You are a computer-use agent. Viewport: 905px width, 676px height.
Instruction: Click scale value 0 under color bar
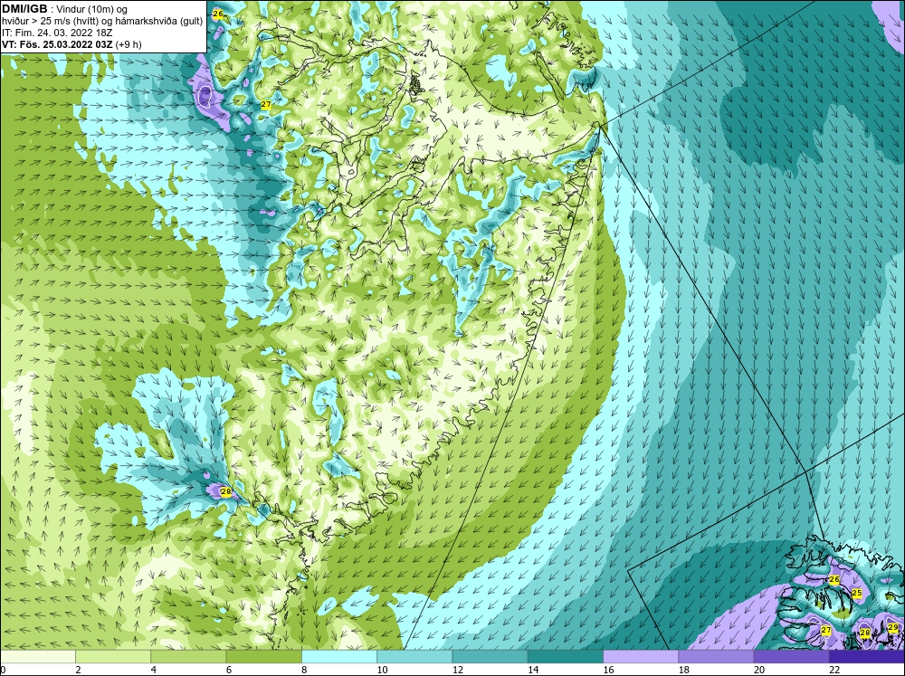pos(3,670)
